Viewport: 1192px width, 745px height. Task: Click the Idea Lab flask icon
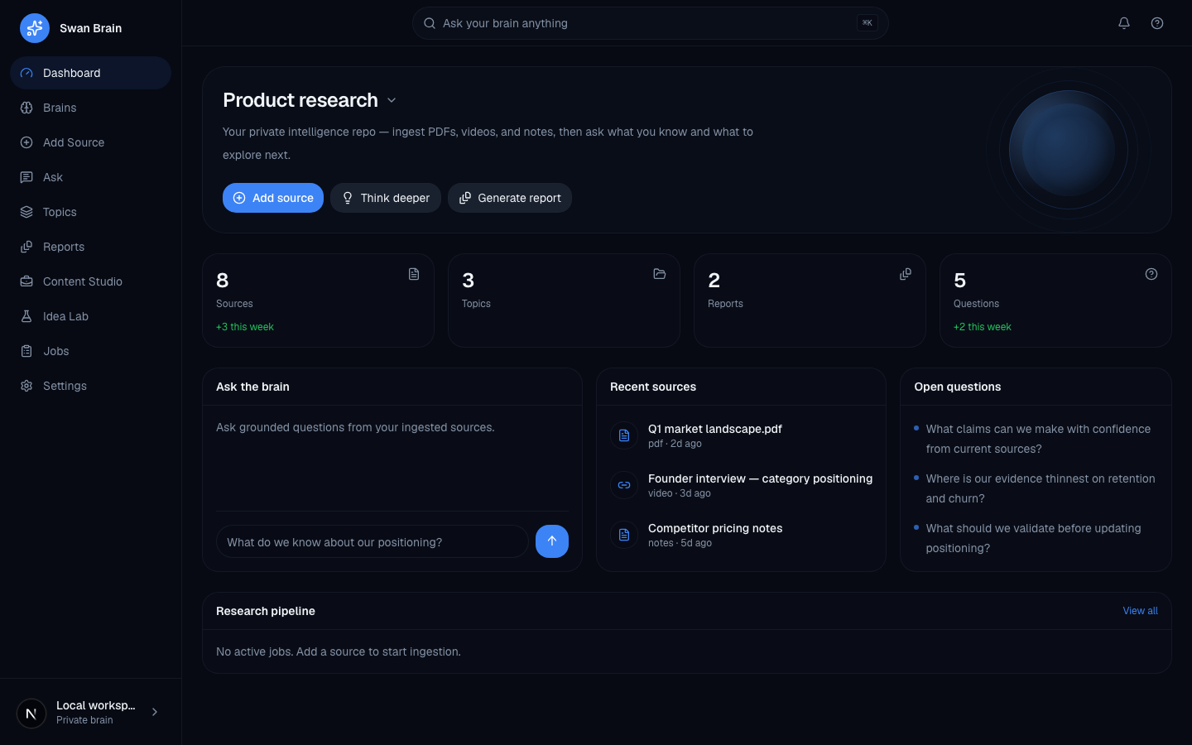(x=26, y=316)
